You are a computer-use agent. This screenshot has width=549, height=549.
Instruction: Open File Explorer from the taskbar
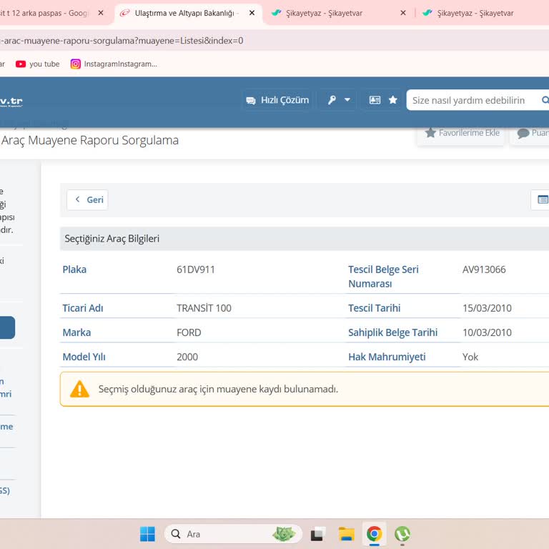pos(347,534)
